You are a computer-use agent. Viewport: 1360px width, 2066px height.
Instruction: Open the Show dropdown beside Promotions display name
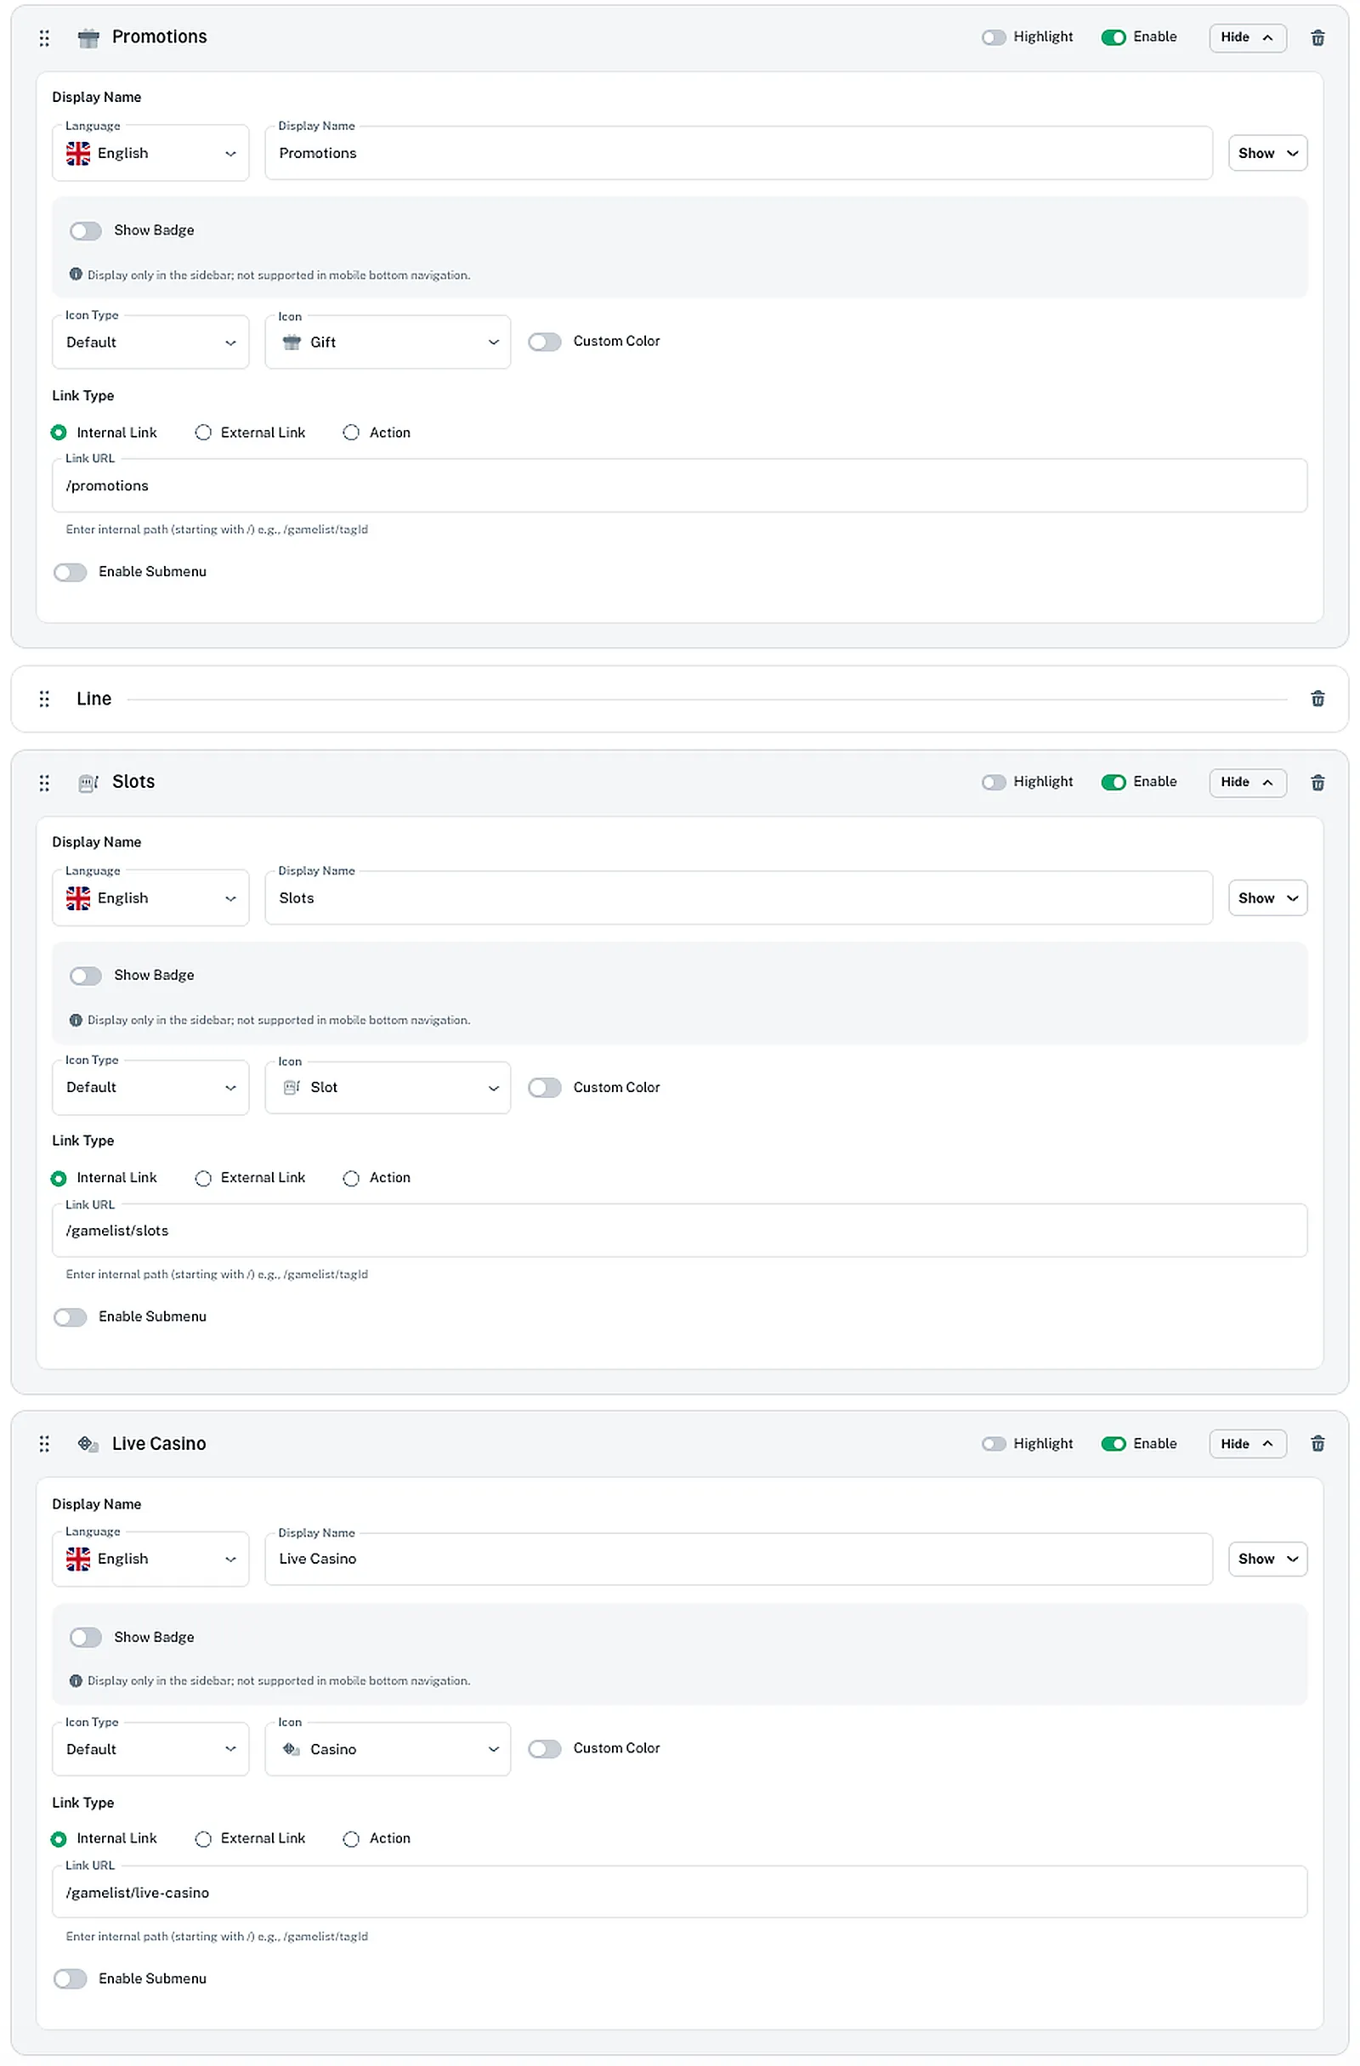(x=1267, y=153)
